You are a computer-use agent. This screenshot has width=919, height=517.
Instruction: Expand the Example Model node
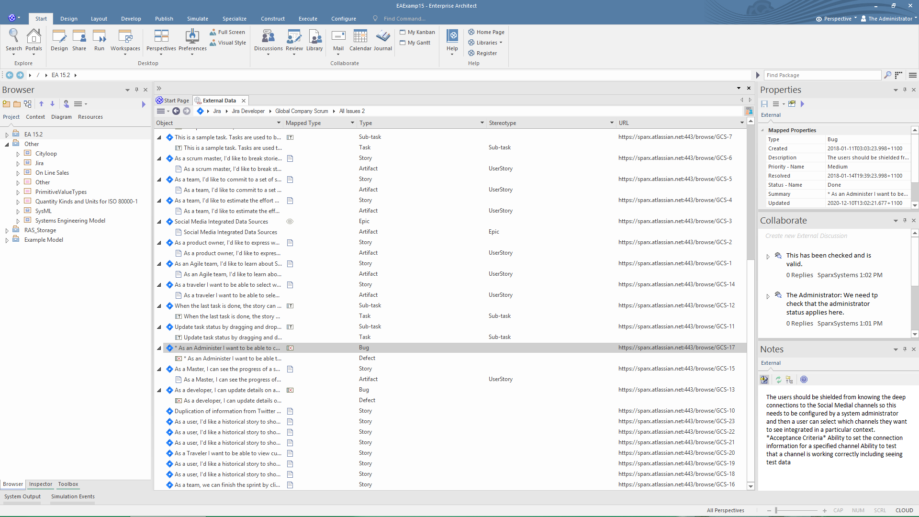click(x=7, y=240)
